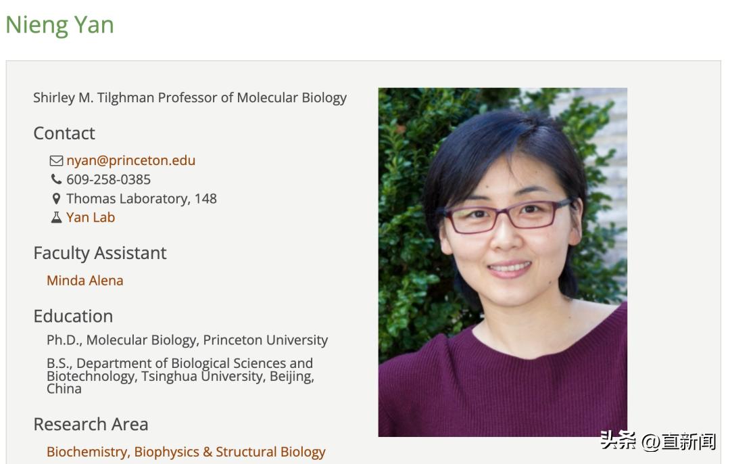Click the 头条 @直新闻 watermark

pos(657,442)
